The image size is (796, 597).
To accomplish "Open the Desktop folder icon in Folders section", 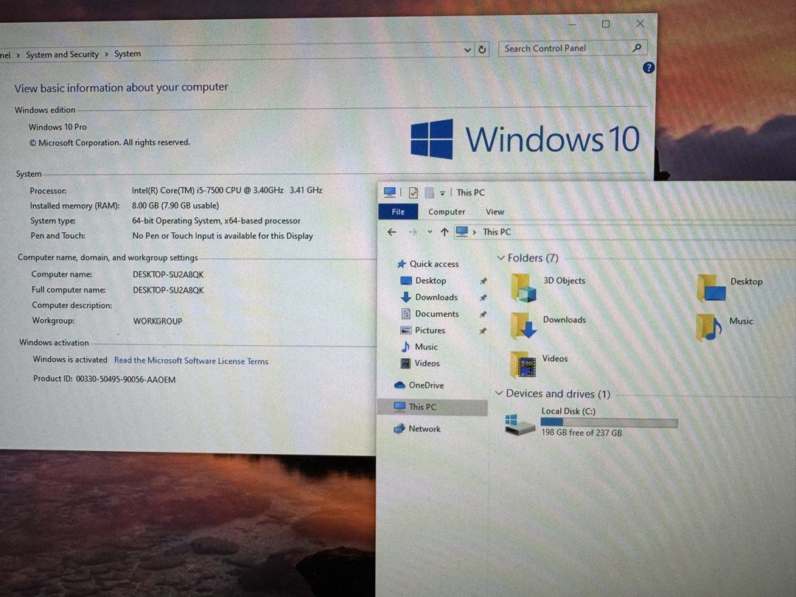I will pos(712,288).
